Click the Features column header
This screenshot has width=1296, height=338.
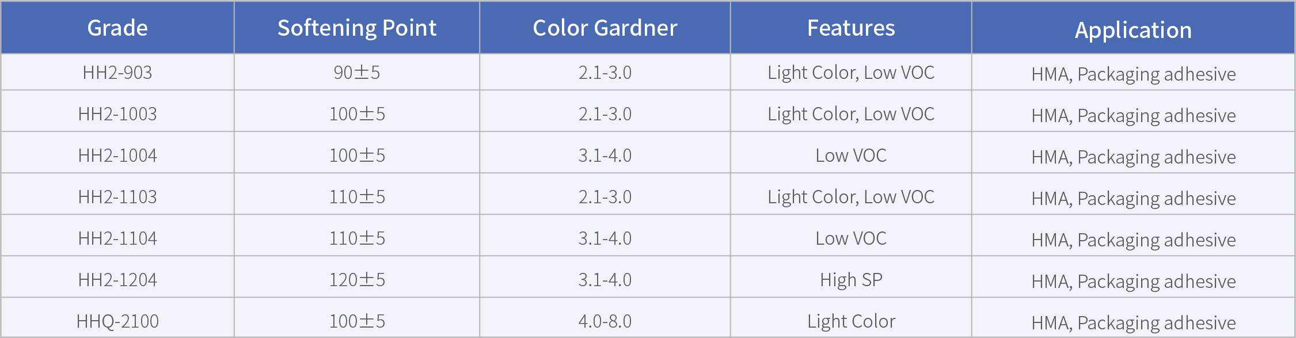point(851,28)
